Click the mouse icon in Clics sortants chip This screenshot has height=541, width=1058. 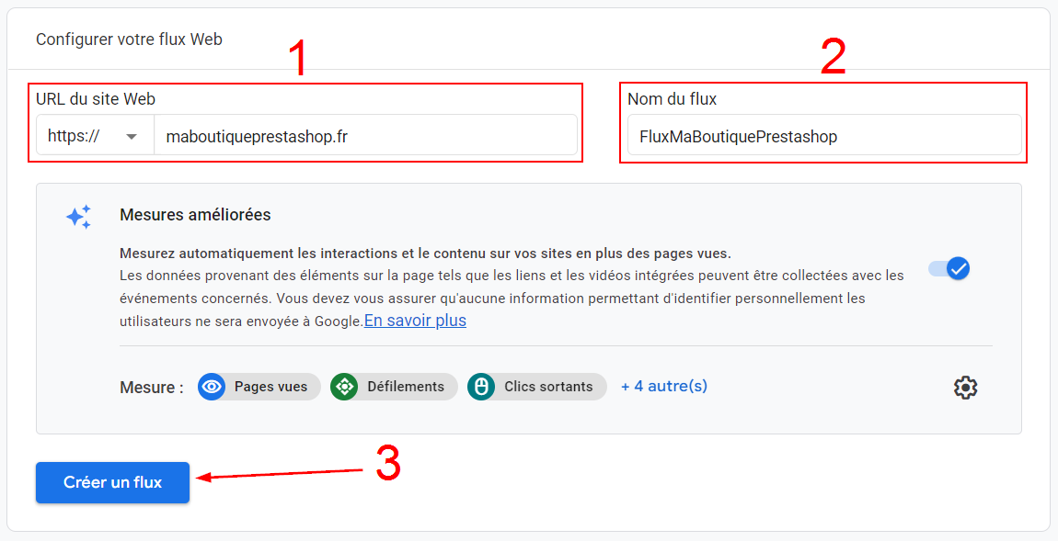[480, 387]
